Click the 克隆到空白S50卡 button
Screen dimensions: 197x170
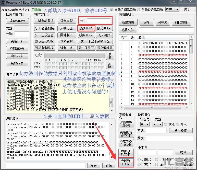[x=126, y=143]
